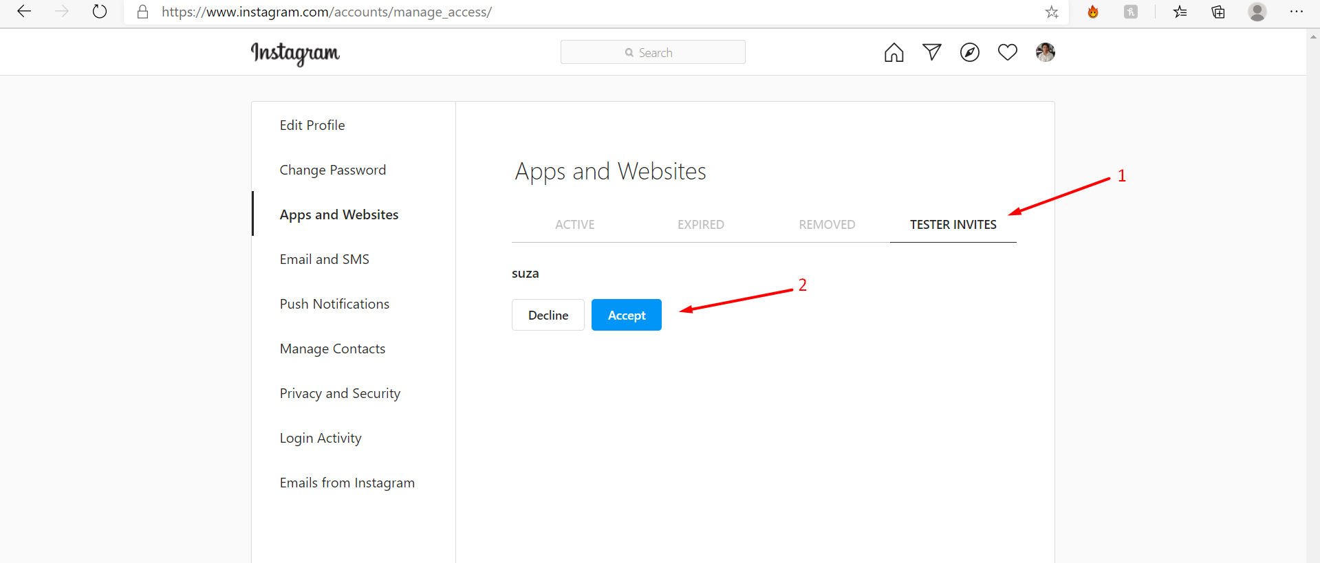This screenshot has width=1320, height=563.
Task: Click the suza app name
Action: tap(526, 274)
